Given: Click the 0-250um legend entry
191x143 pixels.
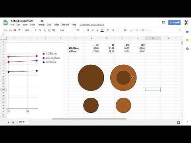Looking at the screenshot, I should (x=50, y=54).
